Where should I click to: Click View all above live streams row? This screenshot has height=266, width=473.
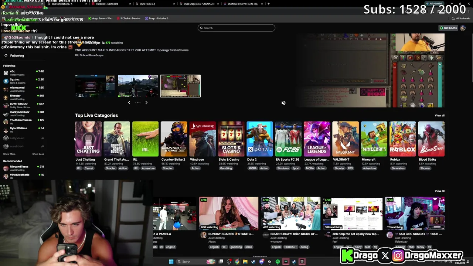439,191
